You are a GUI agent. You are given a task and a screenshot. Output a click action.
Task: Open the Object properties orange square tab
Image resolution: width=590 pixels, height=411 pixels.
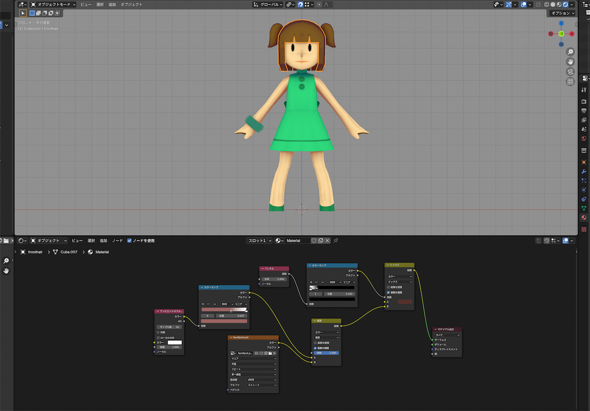point(584,162)
